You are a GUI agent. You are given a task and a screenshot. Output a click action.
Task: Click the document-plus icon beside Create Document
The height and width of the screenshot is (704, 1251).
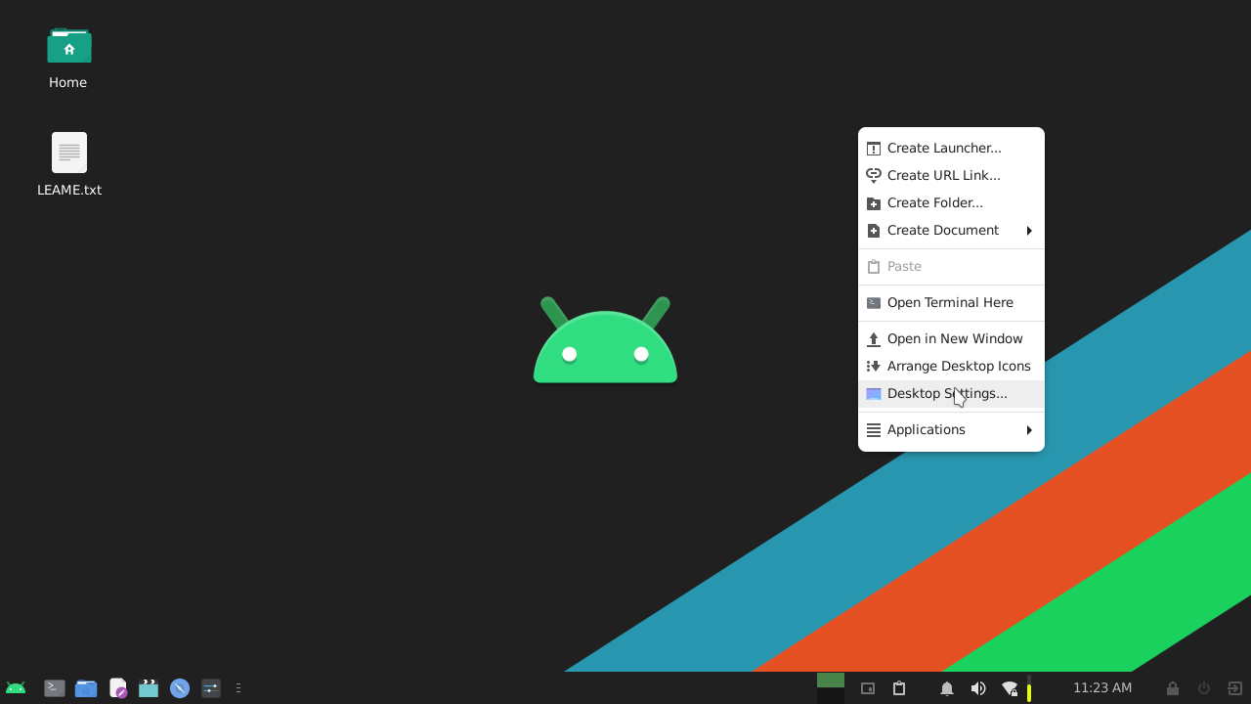tap(874, 231)
